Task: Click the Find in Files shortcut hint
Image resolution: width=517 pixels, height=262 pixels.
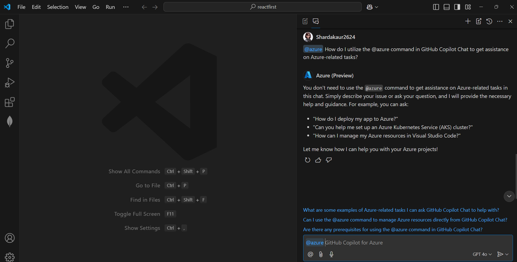Action: click(x=169, y=200)
